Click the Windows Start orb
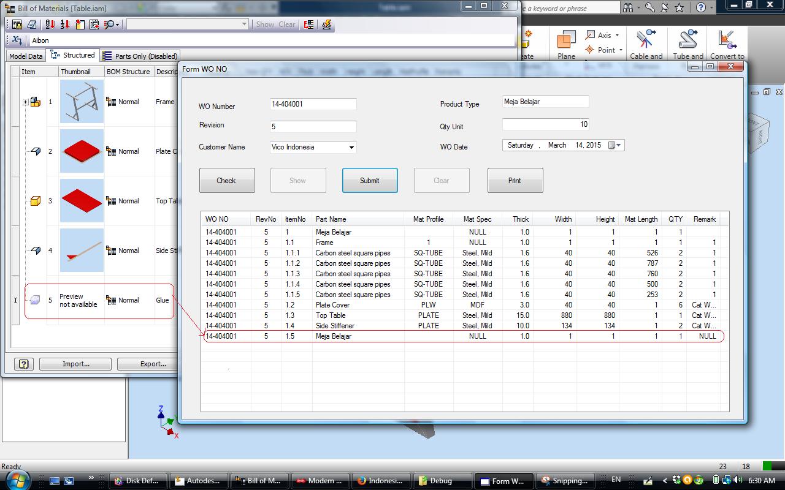785x490 pixels. [x=18, y=480]
